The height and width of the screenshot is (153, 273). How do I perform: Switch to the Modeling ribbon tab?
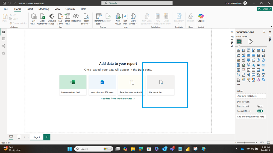click(44, 9)
